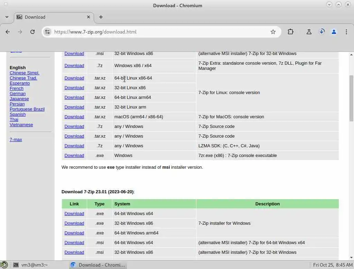Click the 'Link' column header

74,204
